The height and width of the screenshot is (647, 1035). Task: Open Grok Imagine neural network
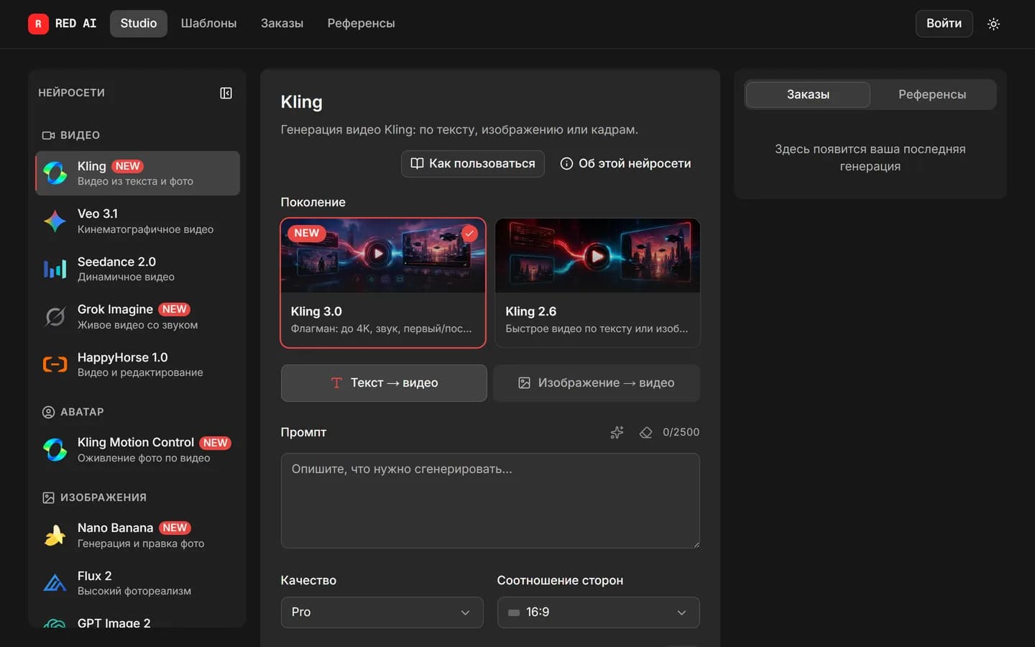(x=137, y=316)
